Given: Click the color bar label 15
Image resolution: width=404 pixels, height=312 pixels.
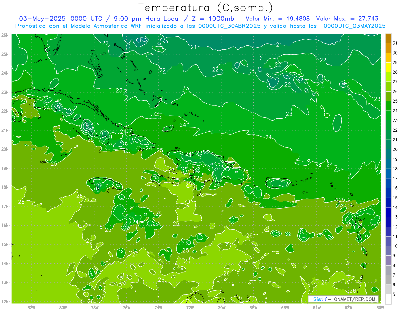Looking at the screenshot, I should (x=395, y=198).
